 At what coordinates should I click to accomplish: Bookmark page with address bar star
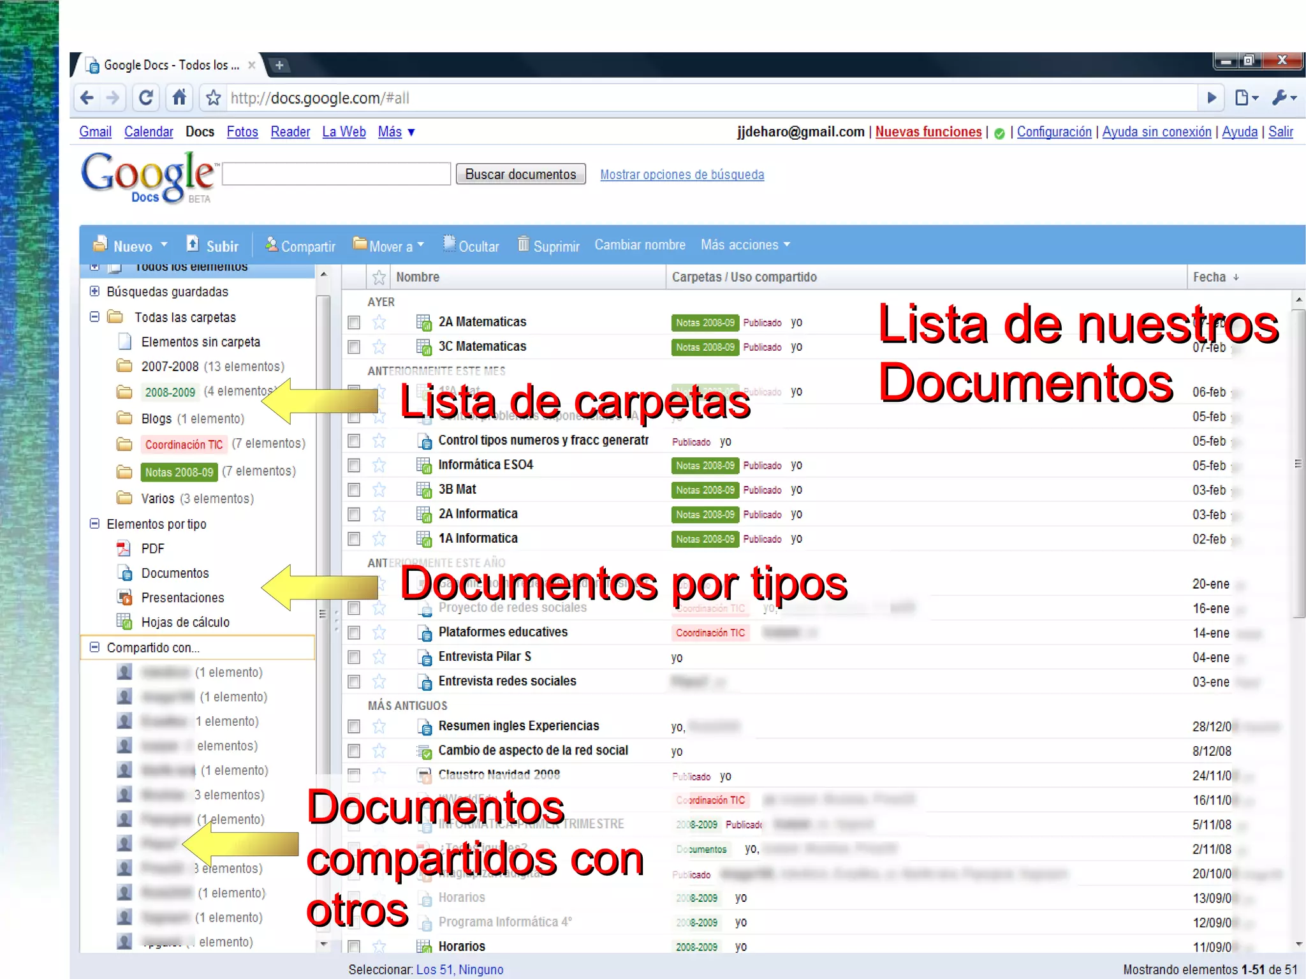point(214,98)
